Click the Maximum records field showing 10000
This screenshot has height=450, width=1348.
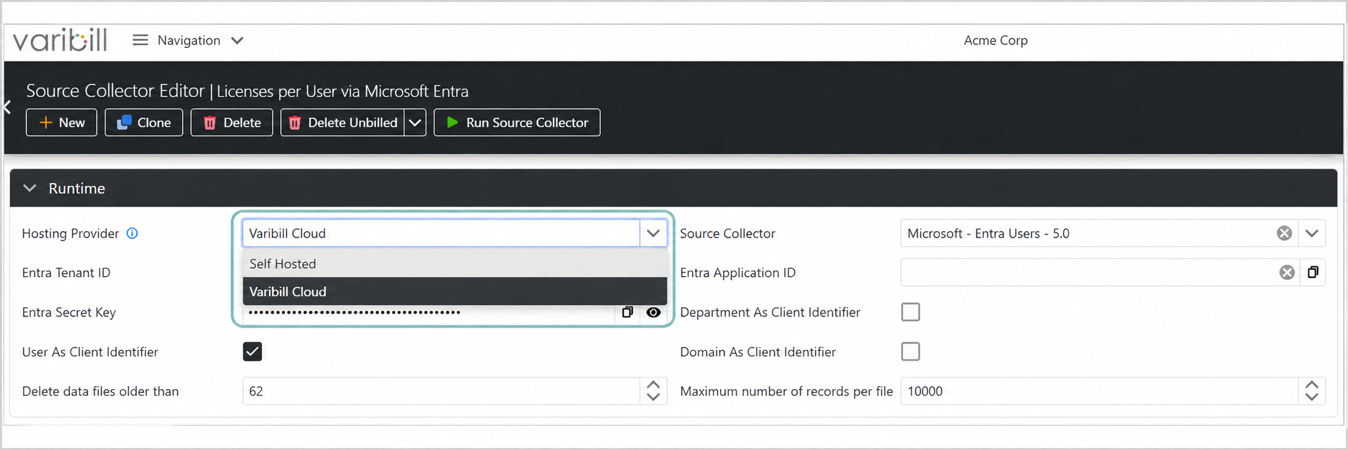[x=1100, y=391]
